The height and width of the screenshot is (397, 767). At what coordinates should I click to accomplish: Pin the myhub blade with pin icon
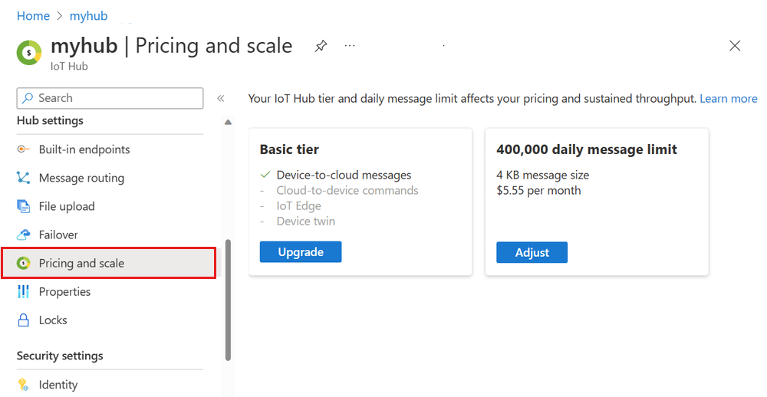(321, 46)
